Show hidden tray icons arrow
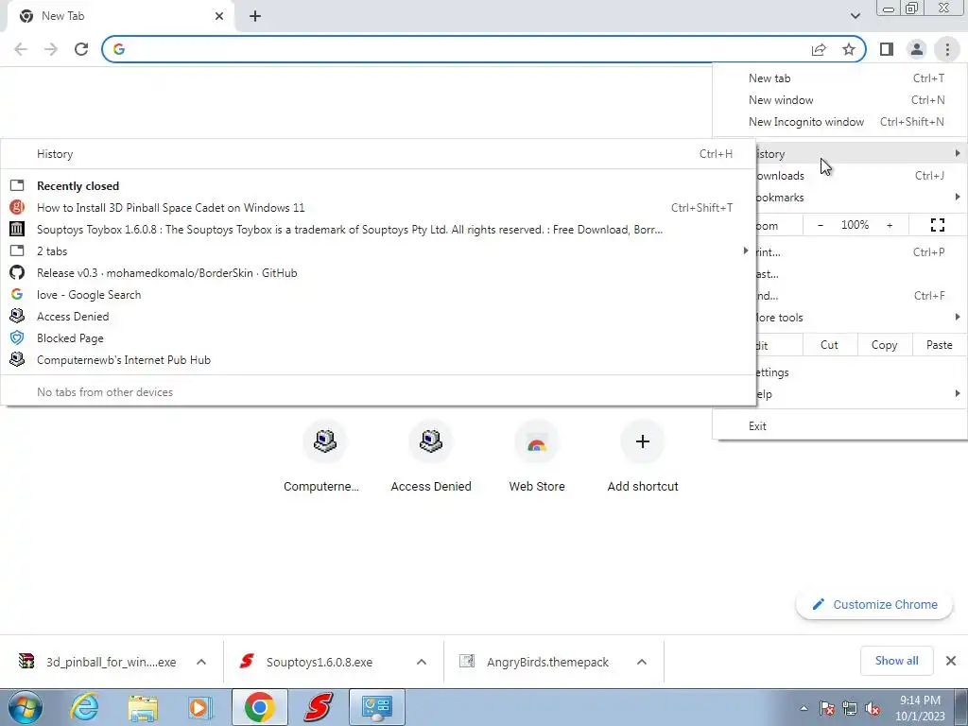 pos(804,708)
